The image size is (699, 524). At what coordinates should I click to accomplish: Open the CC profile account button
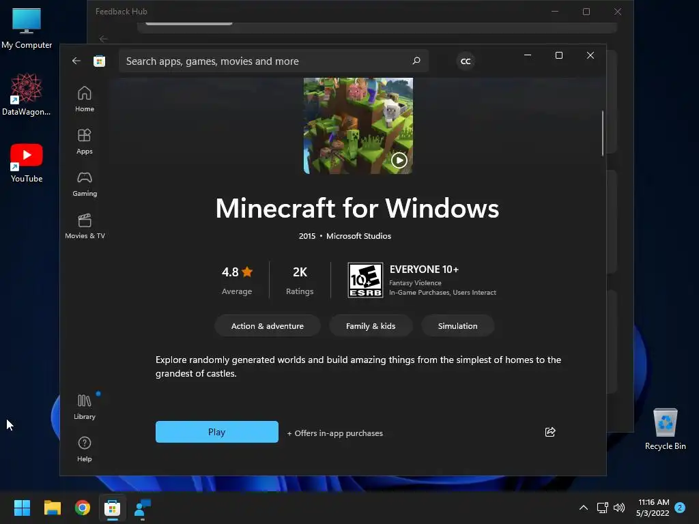pyautogui.click(x=466, y=61)
